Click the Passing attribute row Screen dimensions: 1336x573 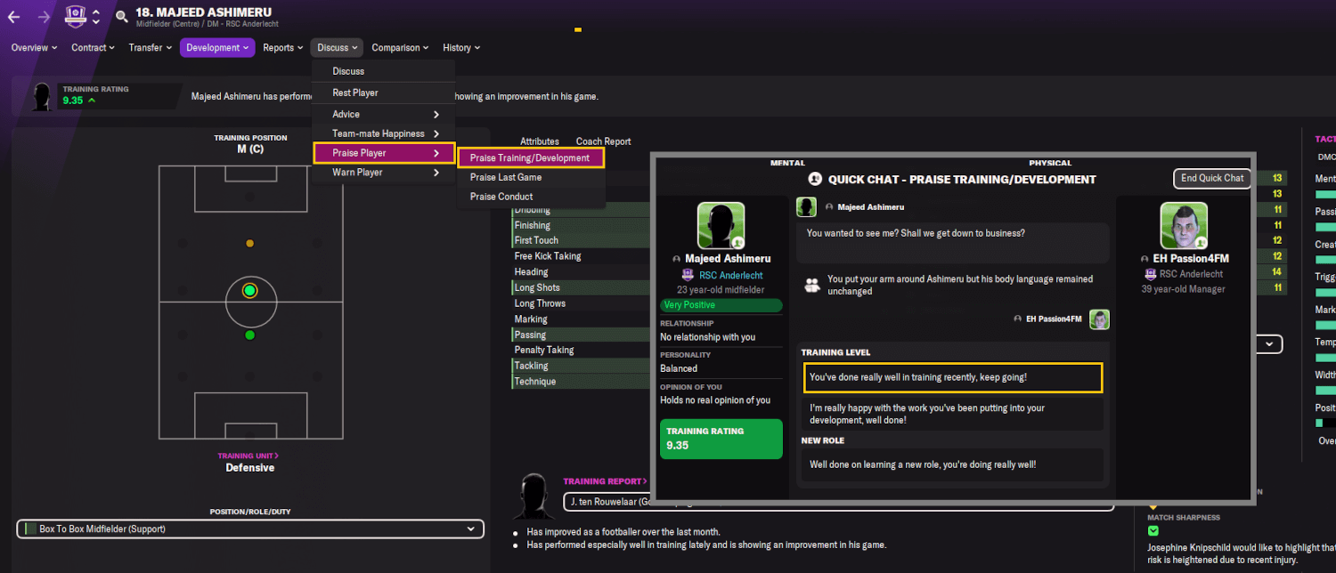point(582,335)
